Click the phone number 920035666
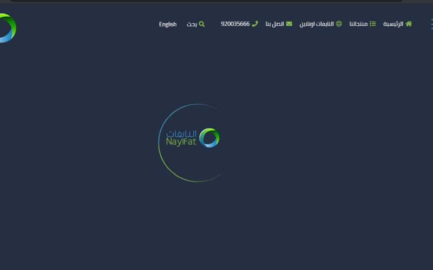The height and width of the screenshot is (270, 433). point(235,24)
